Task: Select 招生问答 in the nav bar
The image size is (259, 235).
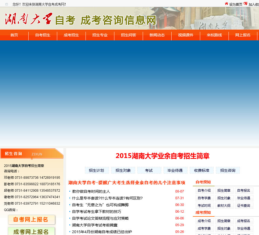Action: click(x=128, y=35)
